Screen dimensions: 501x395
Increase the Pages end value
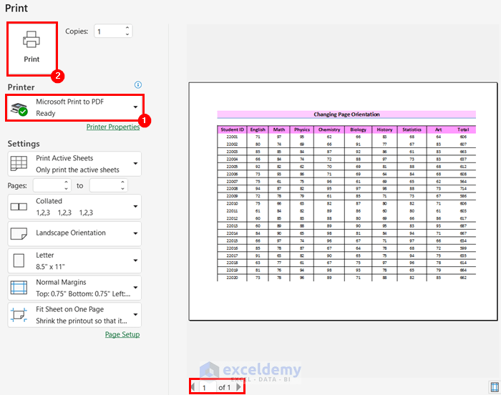[122, 182]
